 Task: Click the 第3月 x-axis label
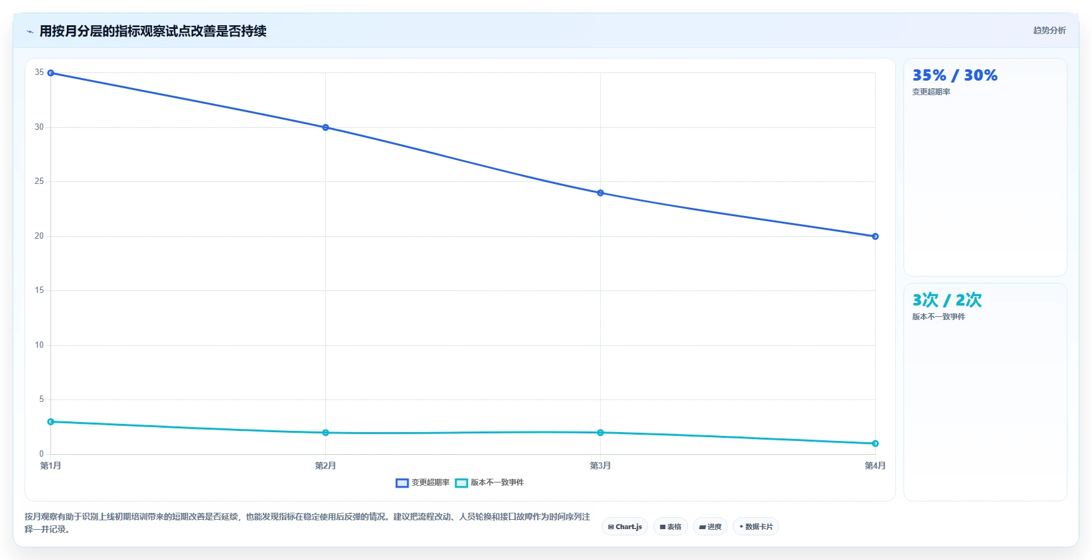pyautogui.click(x=600, y=466)
